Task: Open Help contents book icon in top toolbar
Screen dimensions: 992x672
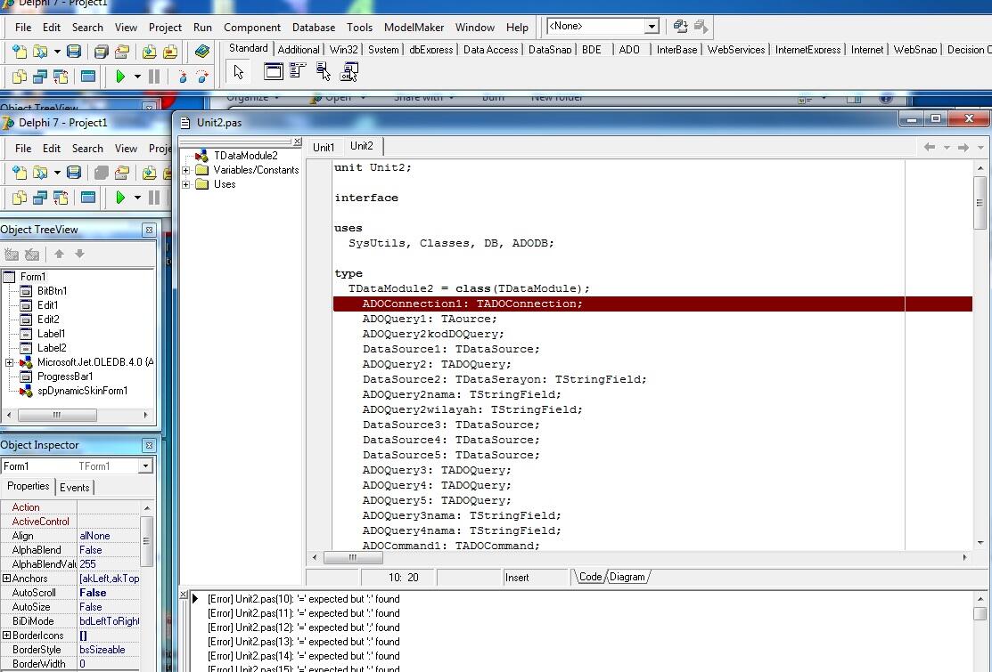Action: pyautogui.click(x=201, y=52)
